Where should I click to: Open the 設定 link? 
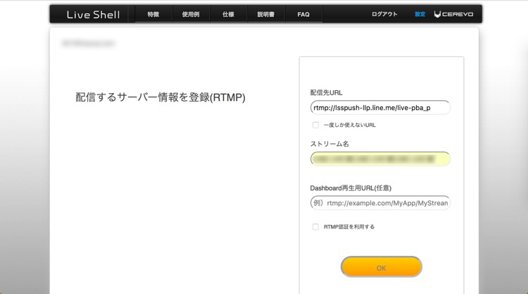tap(420, 14)
